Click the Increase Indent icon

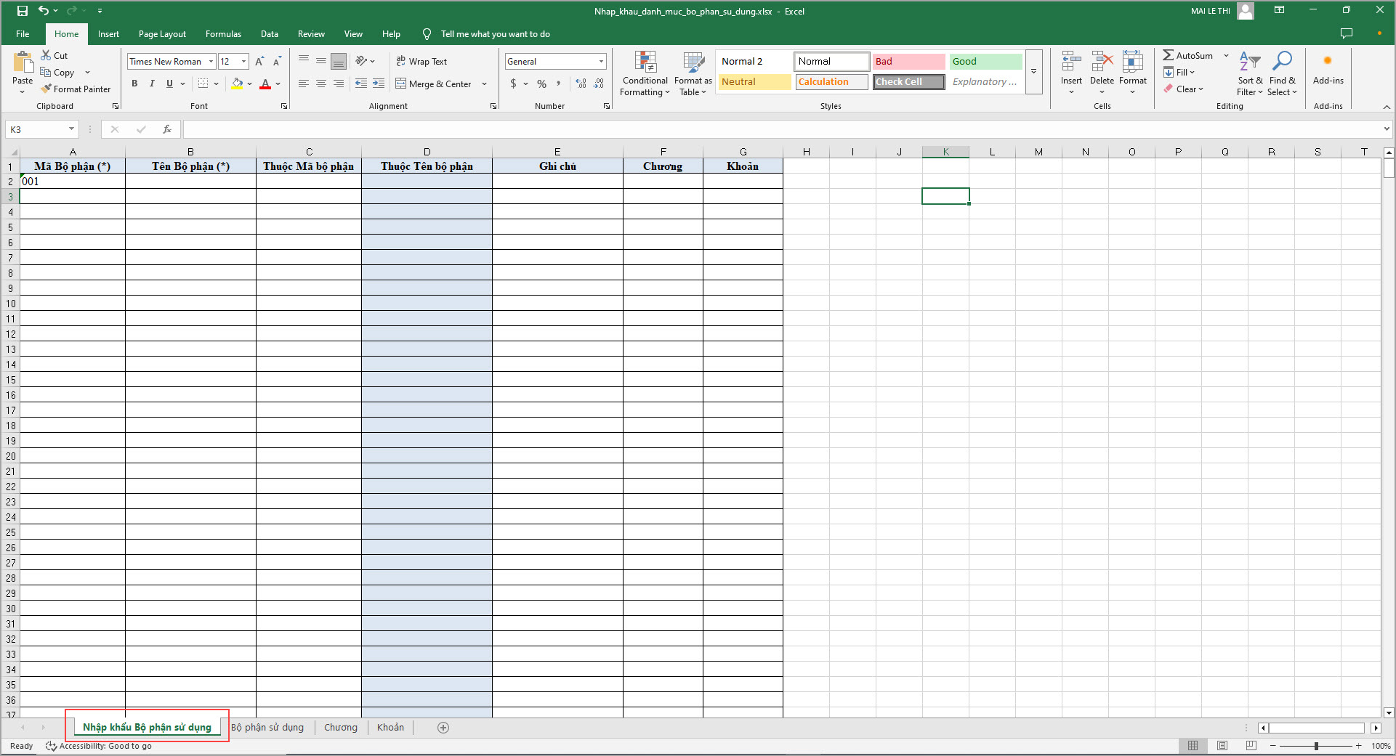[x=379, y=84]
